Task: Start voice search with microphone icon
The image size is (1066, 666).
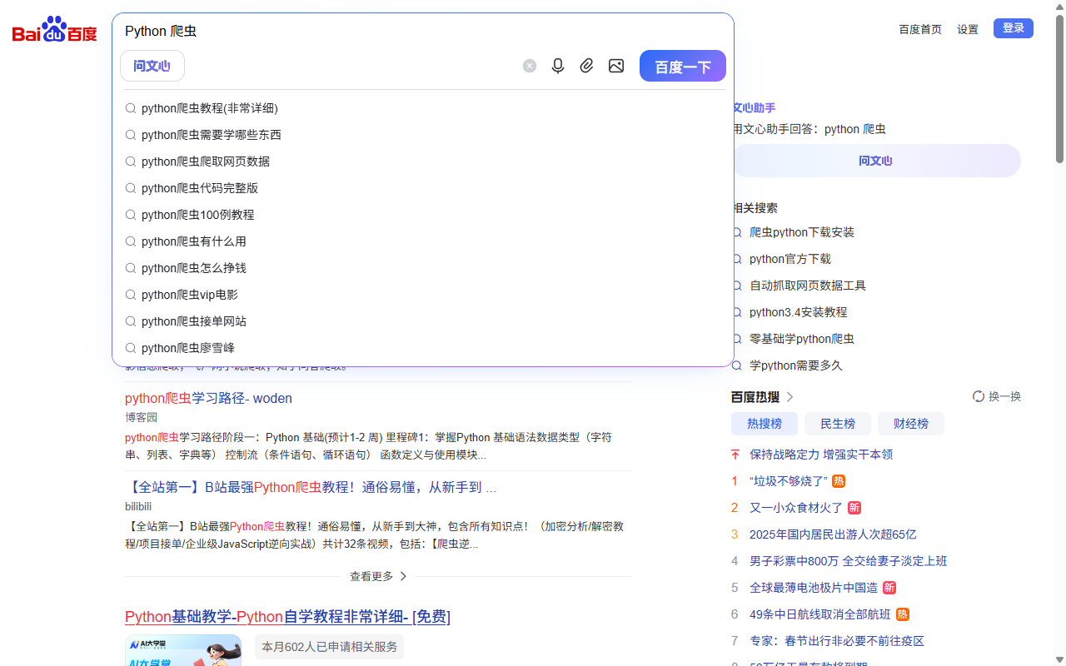Action: pyautogui.click(x=558, y=66)
